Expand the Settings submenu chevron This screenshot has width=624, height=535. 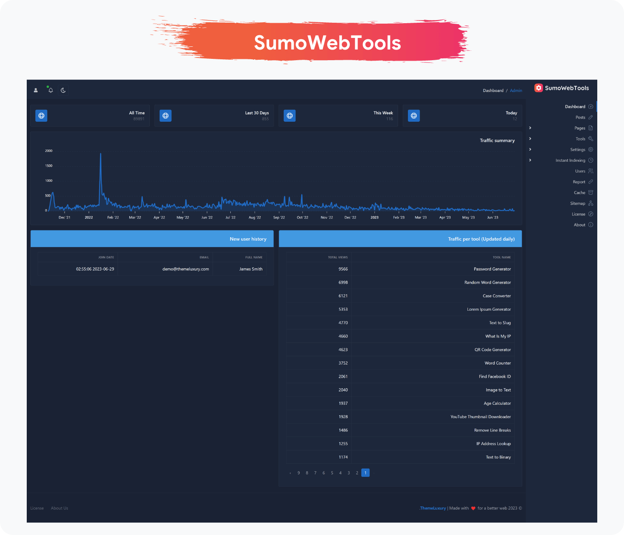(x=530, y=149)
